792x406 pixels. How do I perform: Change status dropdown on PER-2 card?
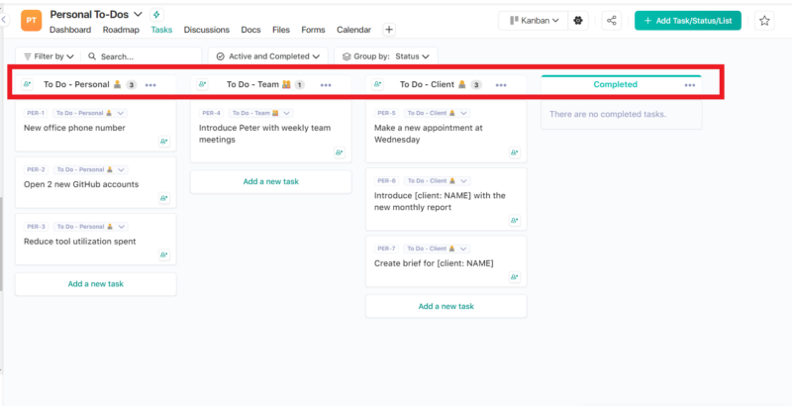click(x=90, y=169)
